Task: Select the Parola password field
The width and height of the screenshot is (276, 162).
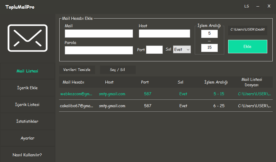Action: tap(99, 50)
